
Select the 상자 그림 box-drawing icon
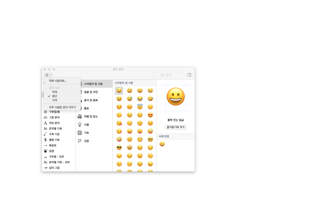pyautogui.click(x=45, y=168)
